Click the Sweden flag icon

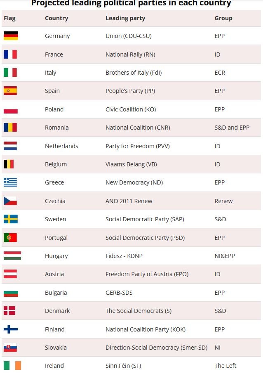point(11,219)
